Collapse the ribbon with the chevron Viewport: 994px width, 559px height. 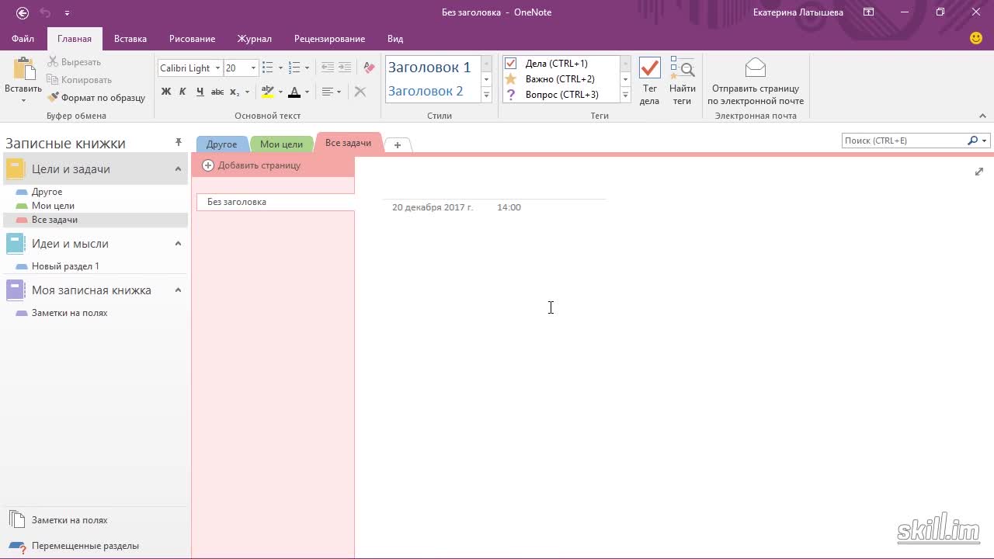tap(982, 116)
